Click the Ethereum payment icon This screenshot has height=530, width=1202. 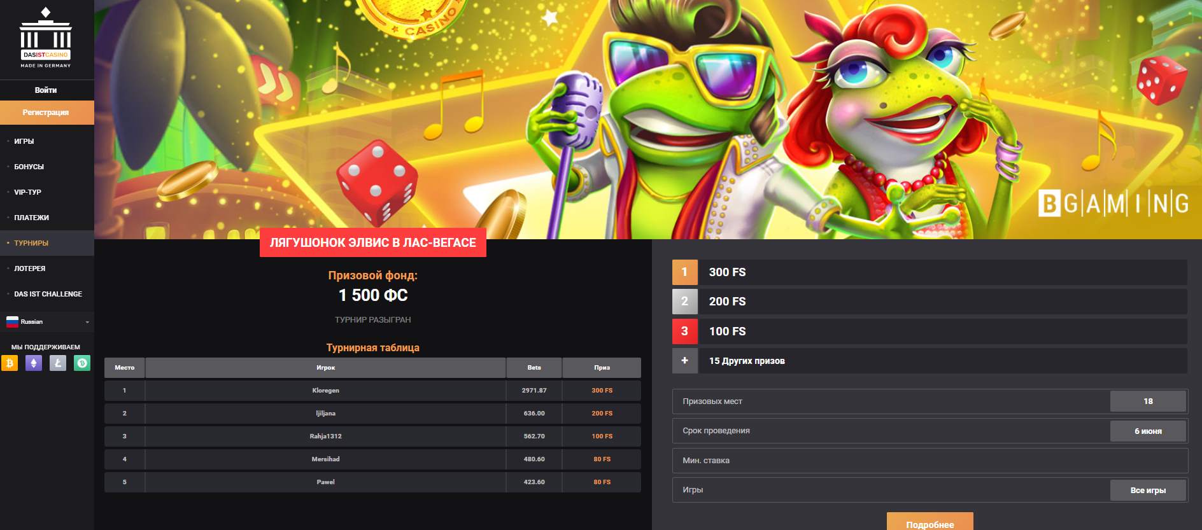click(34, 363)
